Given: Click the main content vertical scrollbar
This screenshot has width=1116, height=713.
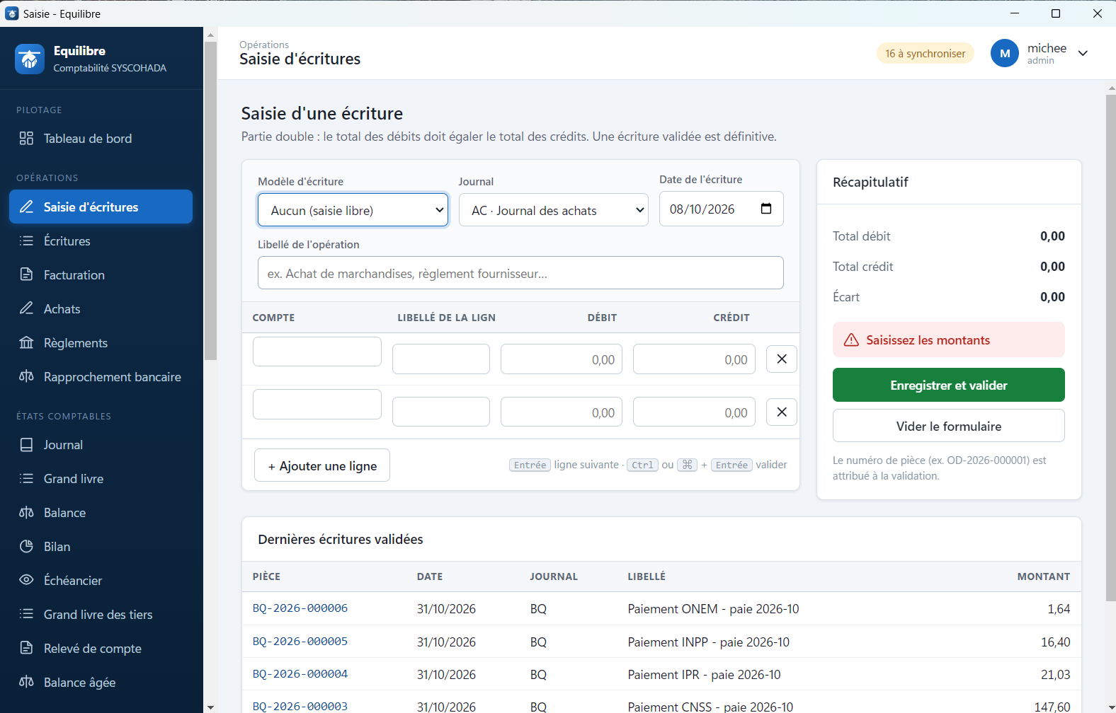Looking at the screenshot, I should [x=1110, y=348].
